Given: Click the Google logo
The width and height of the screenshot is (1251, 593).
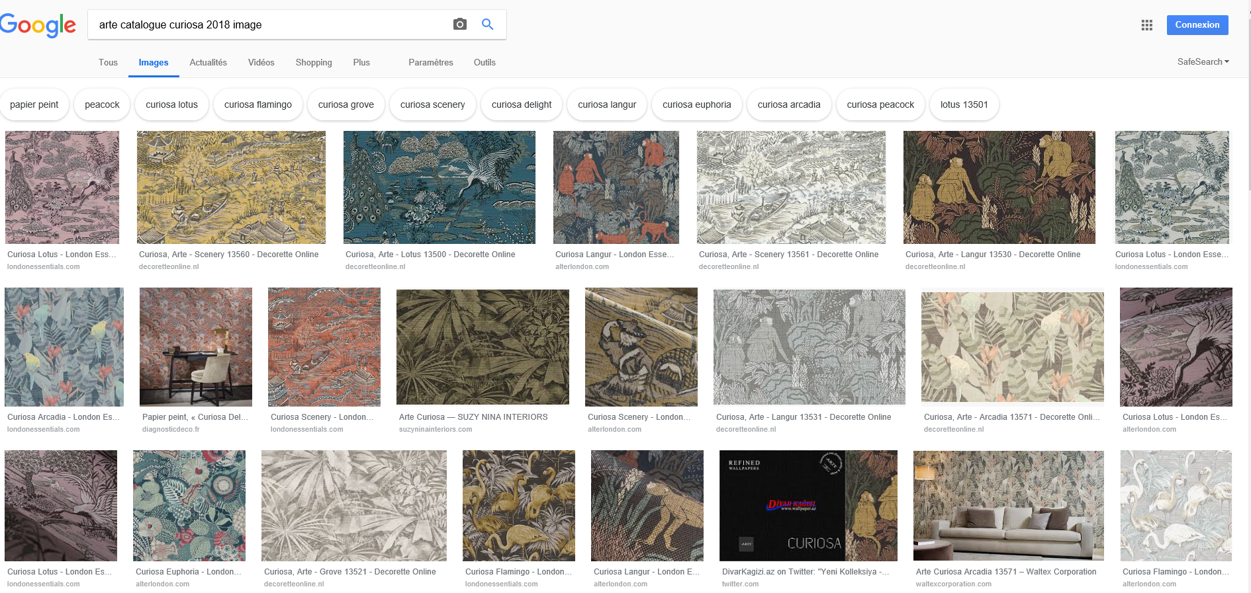Looking at the screenshot, I should coord(38,26).
